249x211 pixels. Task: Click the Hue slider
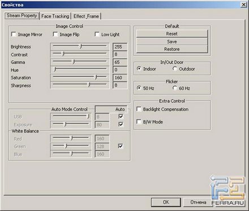(x=80, y=69)
